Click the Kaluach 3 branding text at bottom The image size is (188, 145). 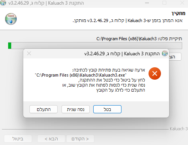pos(179,129)
